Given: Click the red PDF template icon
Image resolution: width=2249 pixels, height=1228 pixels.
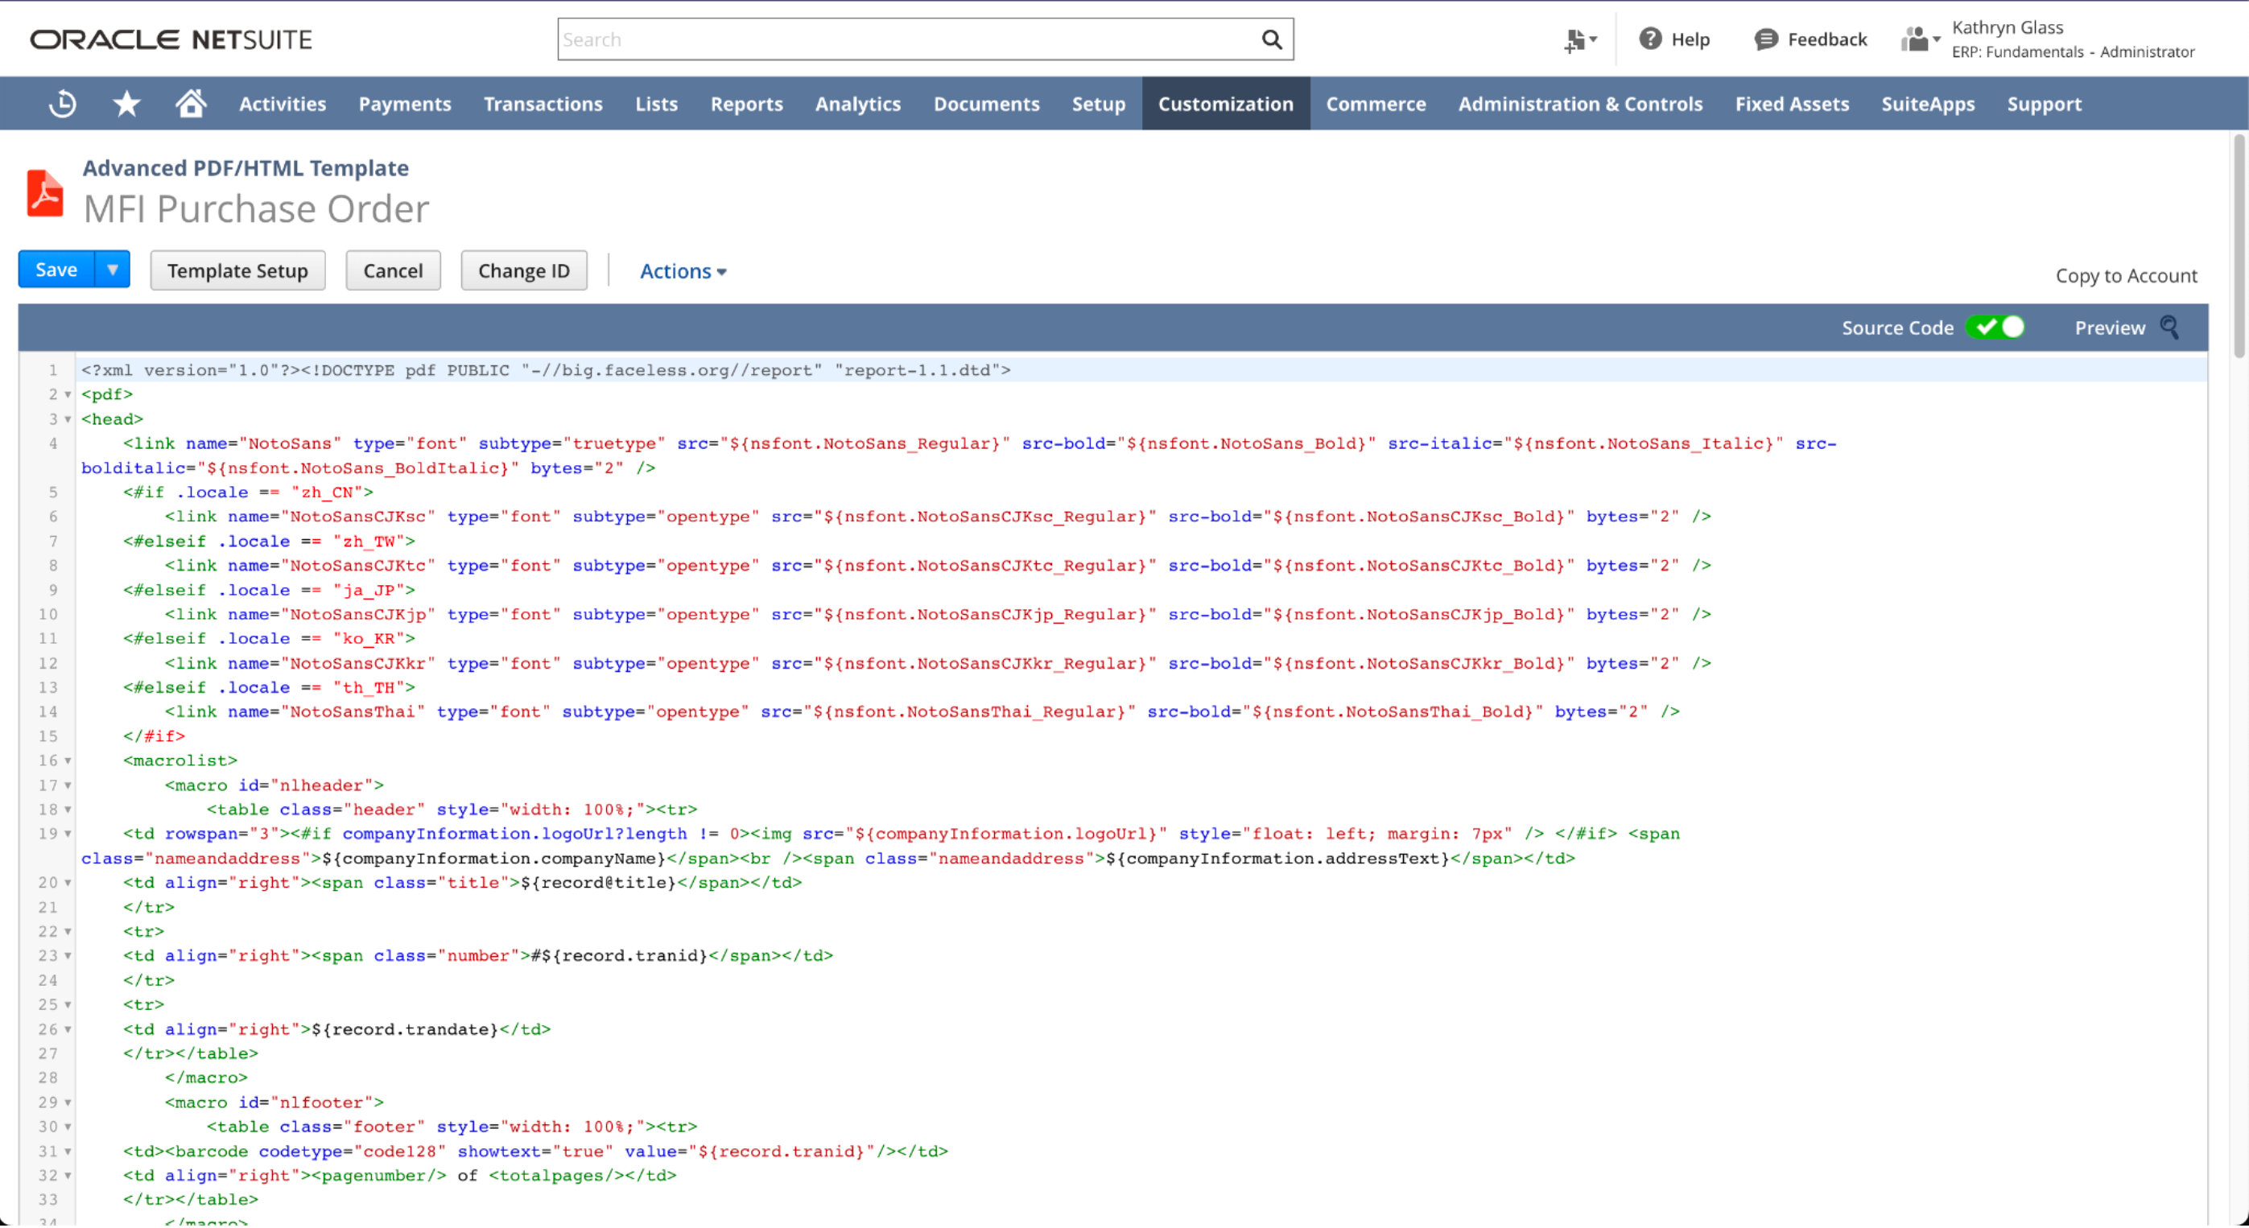Looking at the screenshot, I should 44,192.
